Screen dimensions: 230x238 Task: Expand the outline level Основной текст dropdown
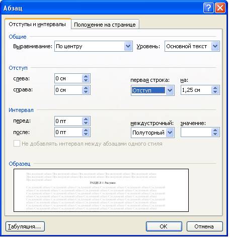[x=215, y=46]
